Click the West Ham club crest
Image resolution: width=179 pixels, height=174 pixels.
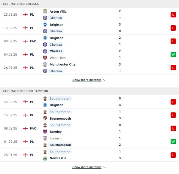click(45, 58)
